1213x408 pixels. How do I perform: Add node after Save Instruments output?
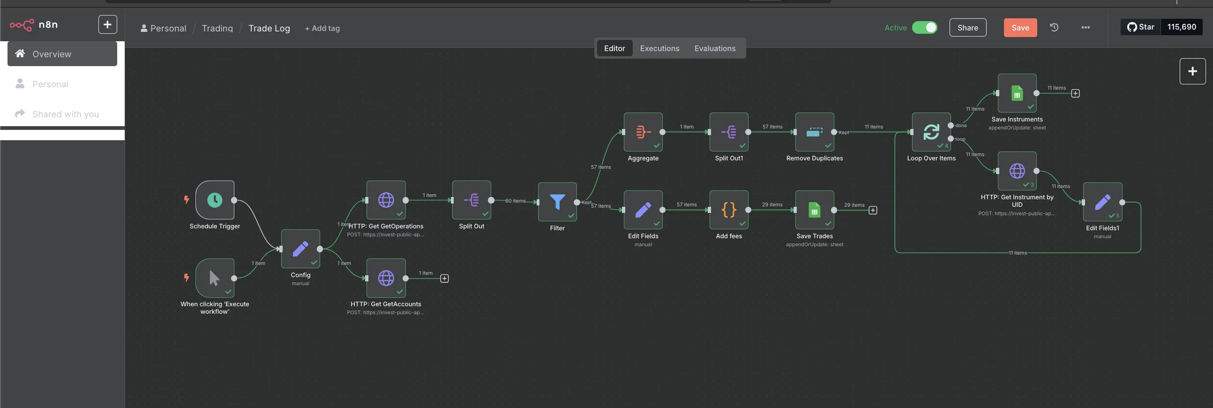pos(1076,93)
